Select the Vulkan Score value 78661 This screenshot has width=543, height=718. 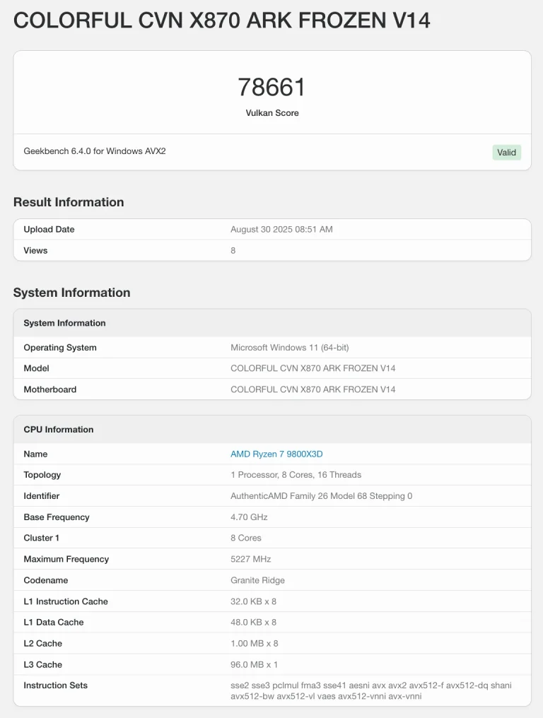point(271,87)
